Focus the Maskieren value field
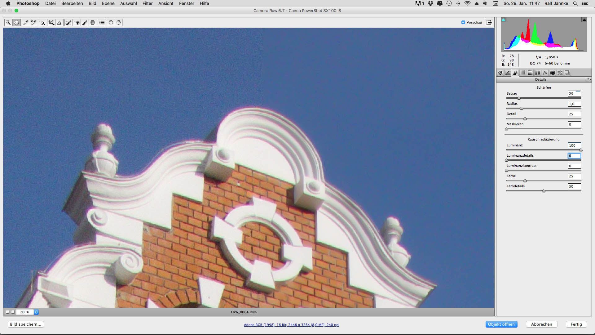Screen dimensions: 595x335 pyautogui.click(x=574, y=124)
